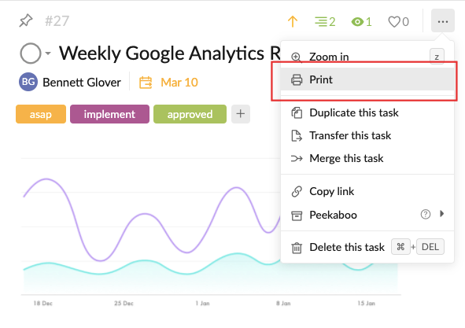This screenshot has height=328, width=465.
Task: Click the orange asap tag
Action: [x=41, y=114]
